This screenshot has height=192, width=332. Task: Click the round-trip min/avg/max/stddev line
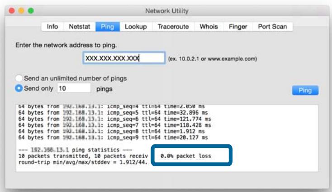83,162
